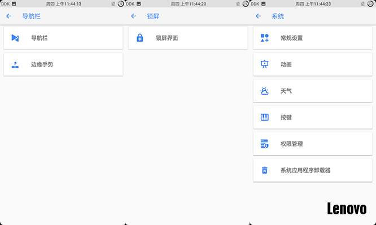Click the 导航栏 card's play-arrow icon
This screenshot has height=225, width=376.
pyautogui.click(x=15, y=38)
